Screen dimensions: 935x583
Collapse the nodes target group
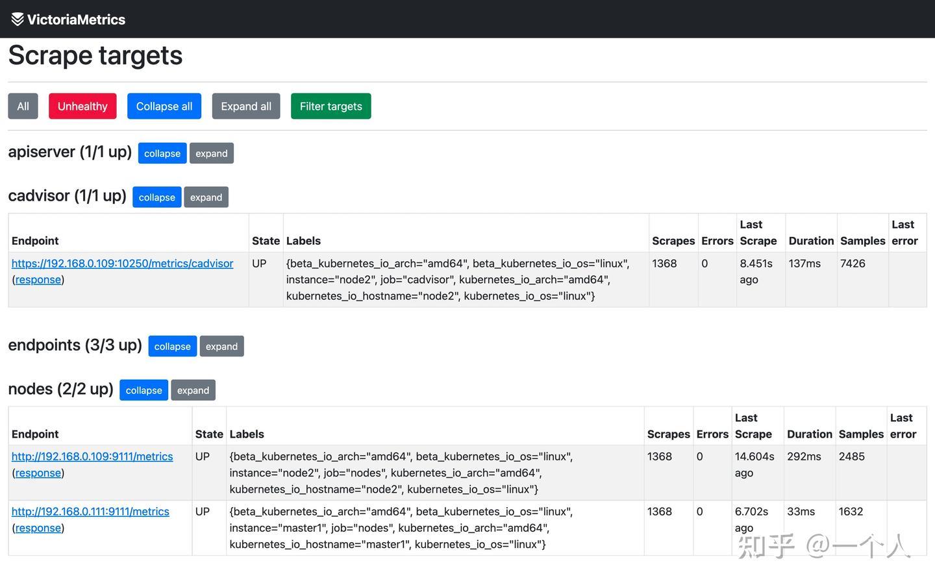tap(144, 390)
